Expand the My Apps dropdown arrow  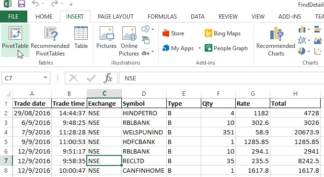(199, 48)
